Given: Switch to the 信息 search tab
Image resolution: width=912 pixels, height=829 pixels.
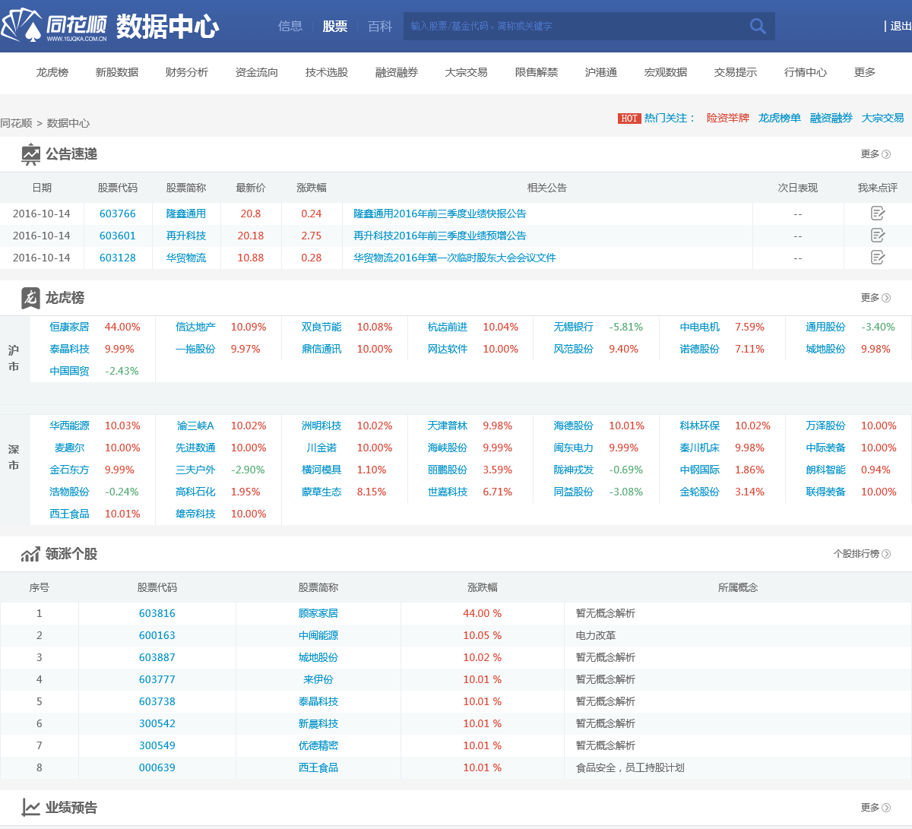Looking at the screenshot, I should 290,27.
